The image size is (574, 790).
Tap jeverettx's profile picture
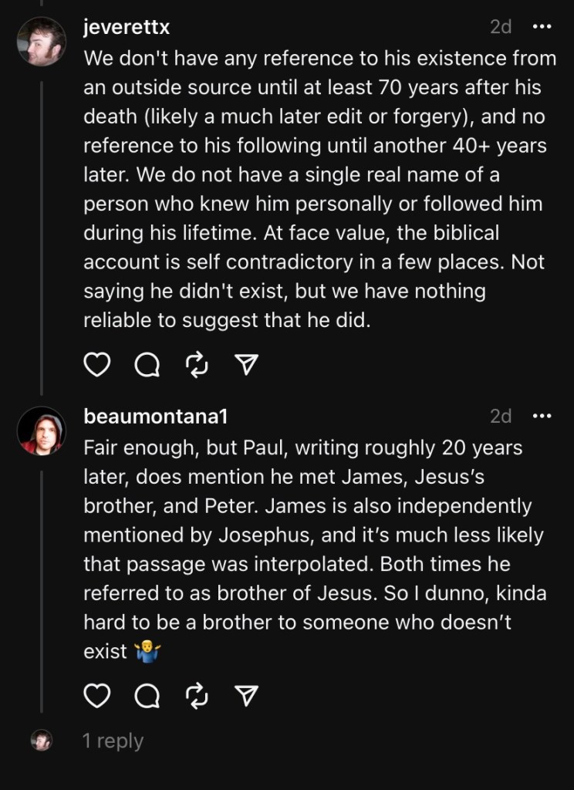pyautogui.click(x=42, y=42)
